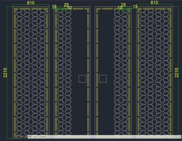Grab the command line grip handle
The image size is (182, 141).
20,137
